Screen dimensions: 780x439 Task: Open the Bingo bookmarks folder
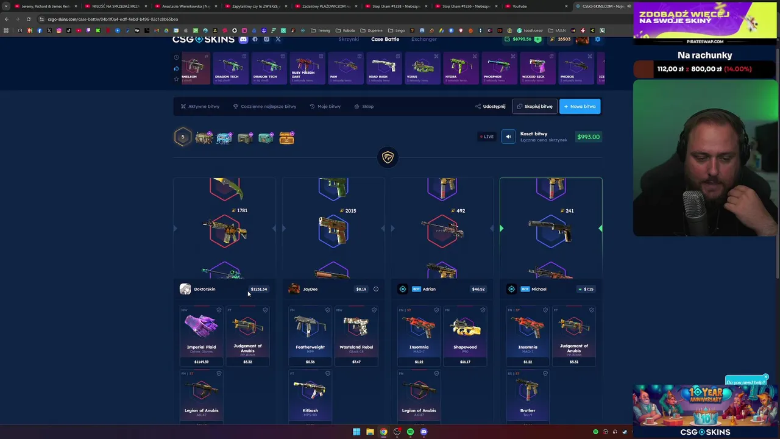(x=397, y=30)
